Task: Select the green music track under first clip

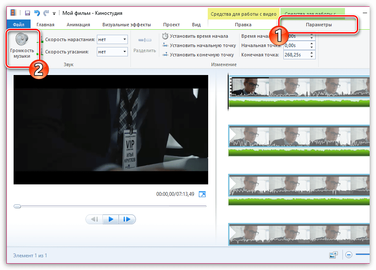Action: click(299, 103)
